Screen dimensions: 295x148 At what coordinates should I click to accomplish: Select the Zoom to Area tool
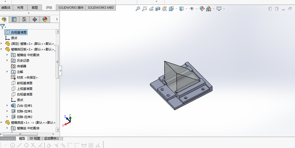pyautogui.click(x=145, y=9)
